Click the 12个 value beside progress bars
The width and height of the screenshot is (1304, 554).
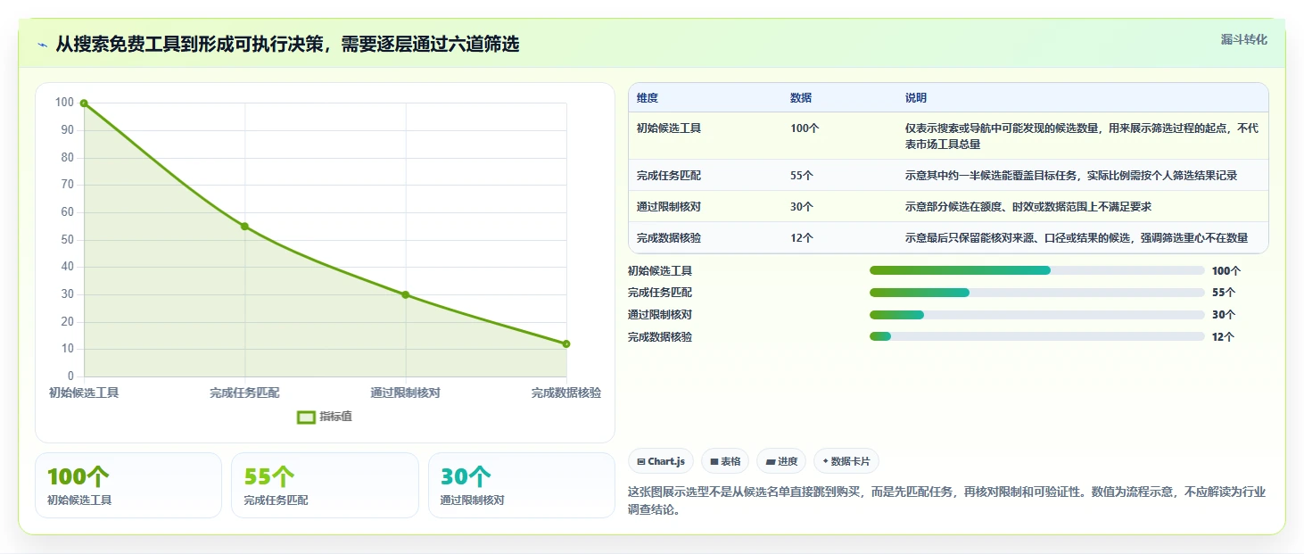pos(1224,337)
